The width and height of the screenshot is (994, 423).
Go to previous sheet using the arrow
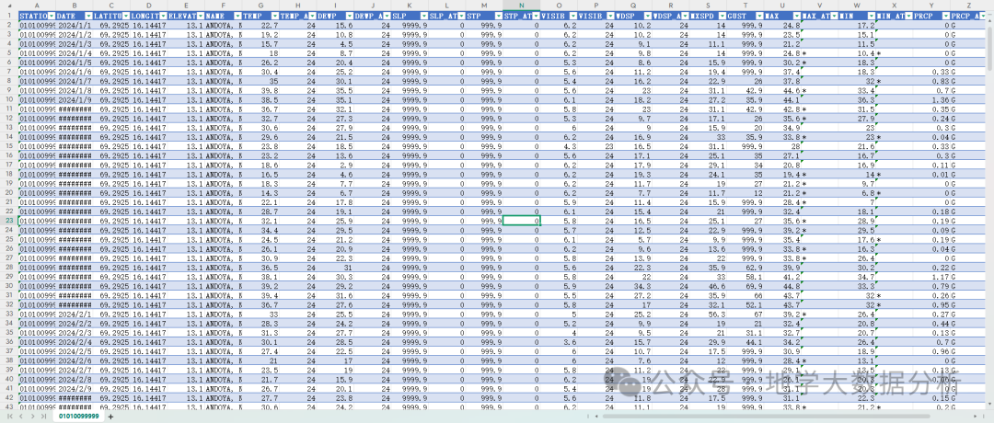[21, 417]
